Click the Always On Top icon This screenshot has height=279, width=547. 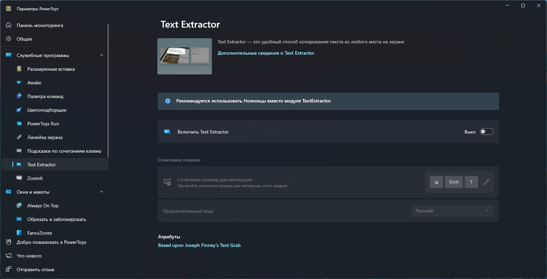click(19, 206)
